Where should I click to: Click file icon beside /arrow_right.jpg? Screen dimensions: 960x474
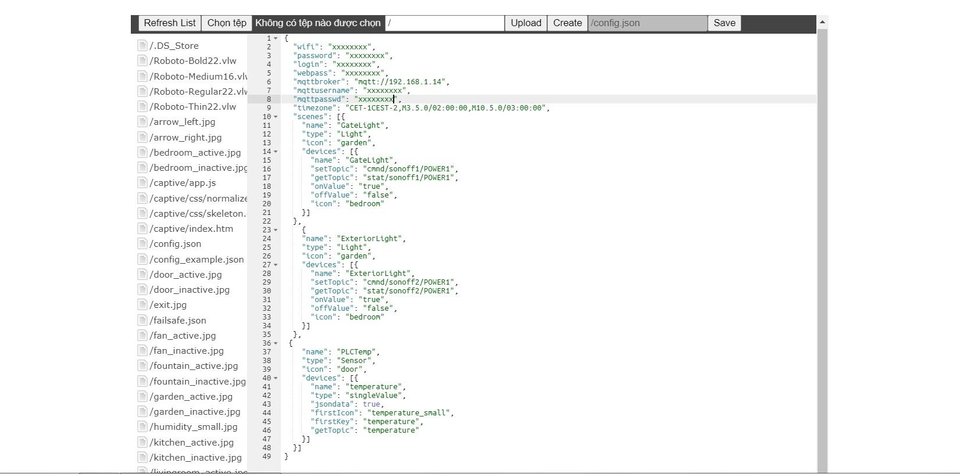pos(142,137)
